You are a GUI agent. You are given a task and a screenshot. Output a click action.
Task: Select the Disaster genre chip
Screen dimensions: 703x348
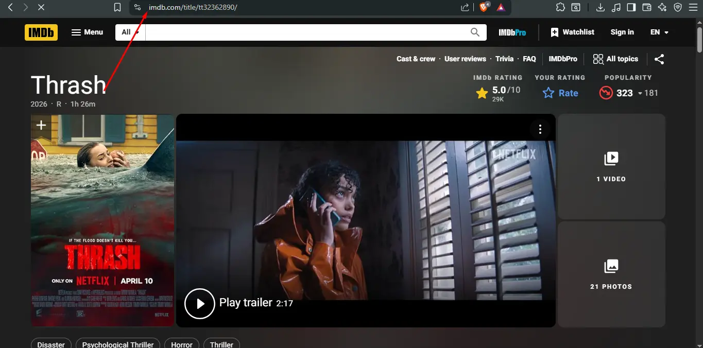click(51, 344)
